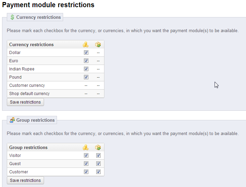
Task: Click box-with-arrow icon in Currency restrictions table
Action: click(x=98, y=44)
